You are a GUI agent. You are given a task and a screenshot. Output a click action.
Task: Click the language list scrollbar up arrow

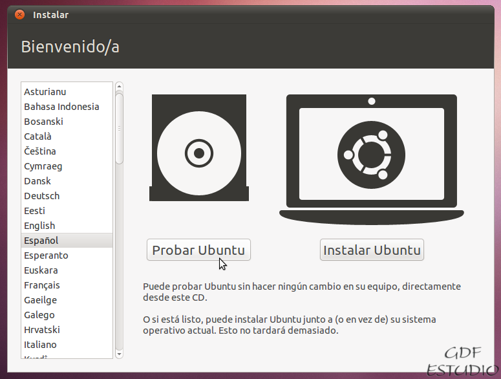119,86
